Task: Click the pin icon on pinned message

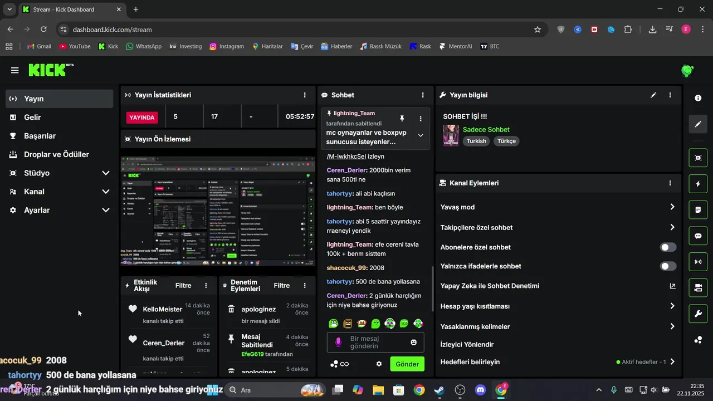Action: 402,119
